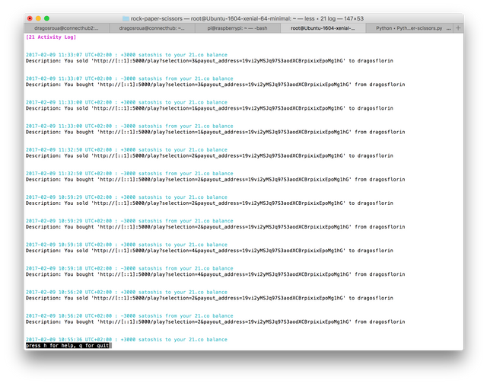Click the 'press h for help, q for quit' prompt
This screenshot has width=487, height=384.
point(68,345)
